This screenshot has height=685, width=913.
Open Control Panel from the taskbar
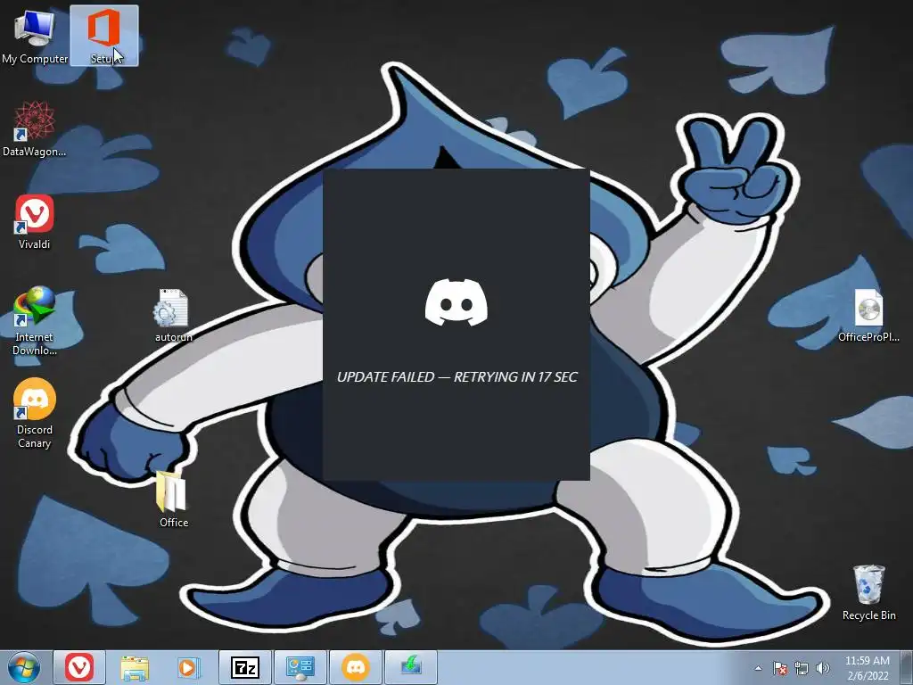point(300,667)
